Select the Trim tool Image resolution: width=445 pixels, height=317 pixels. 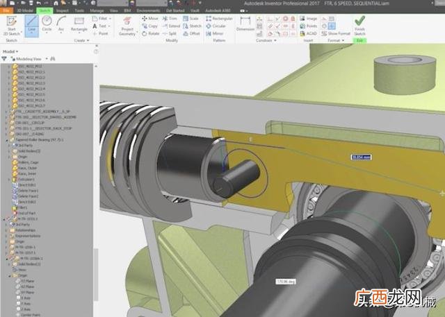click(x=170, y=19)
